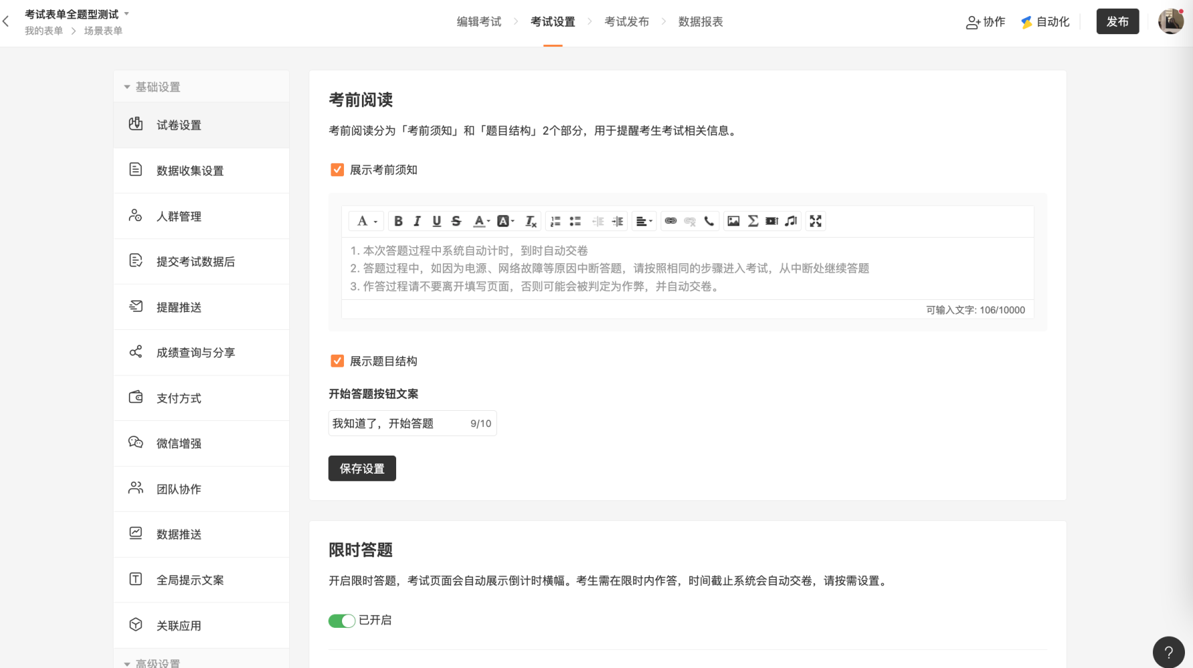Go back using the top-left arrow
The width and height of the screenshot is (1193, 668).
click(6, 21)
